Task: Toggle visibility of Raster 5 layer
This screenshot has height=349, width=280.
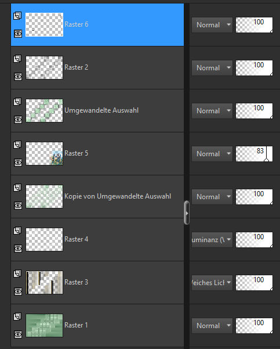Action: 18,163
